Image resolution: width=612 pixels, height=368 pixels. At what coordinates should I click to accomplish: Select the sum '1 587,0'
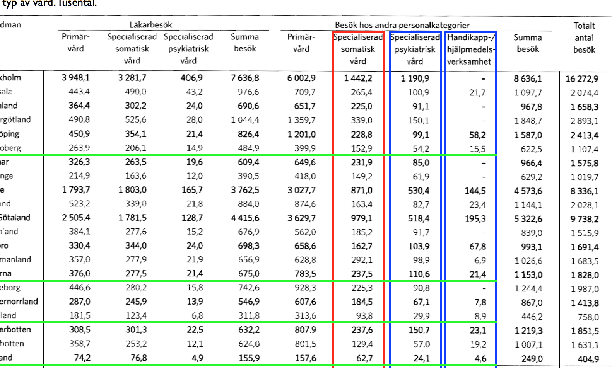coord(528,135)
